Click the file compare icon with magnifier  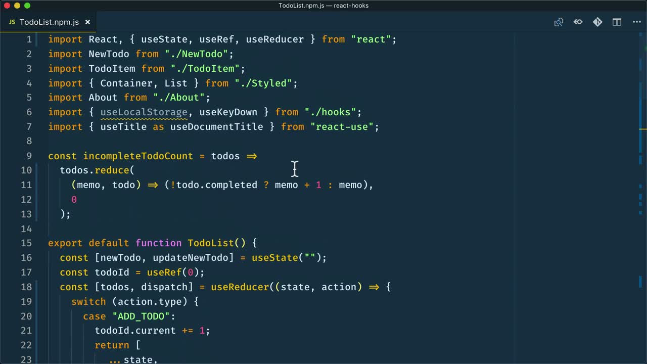coord(559,22)
